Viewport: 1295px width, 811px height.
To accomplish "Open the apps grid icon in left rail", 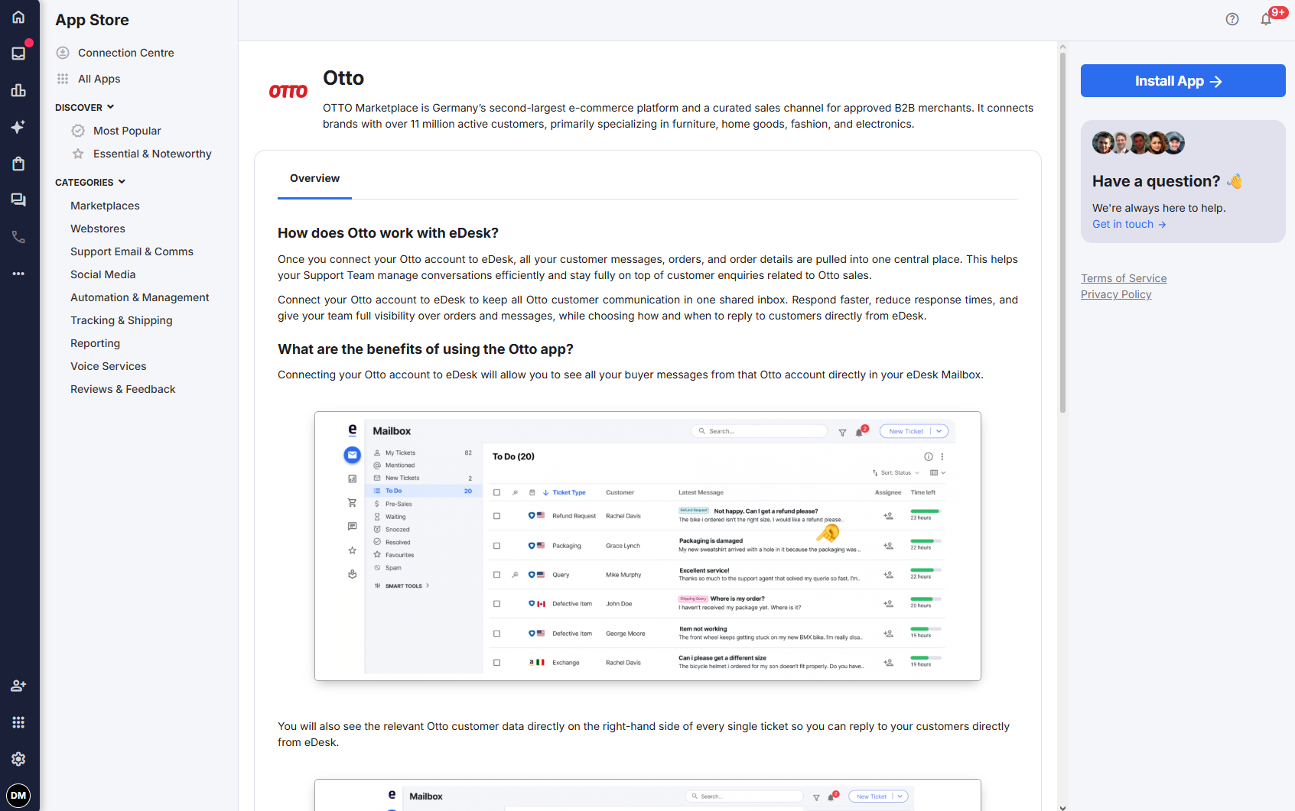I will 18,722.
